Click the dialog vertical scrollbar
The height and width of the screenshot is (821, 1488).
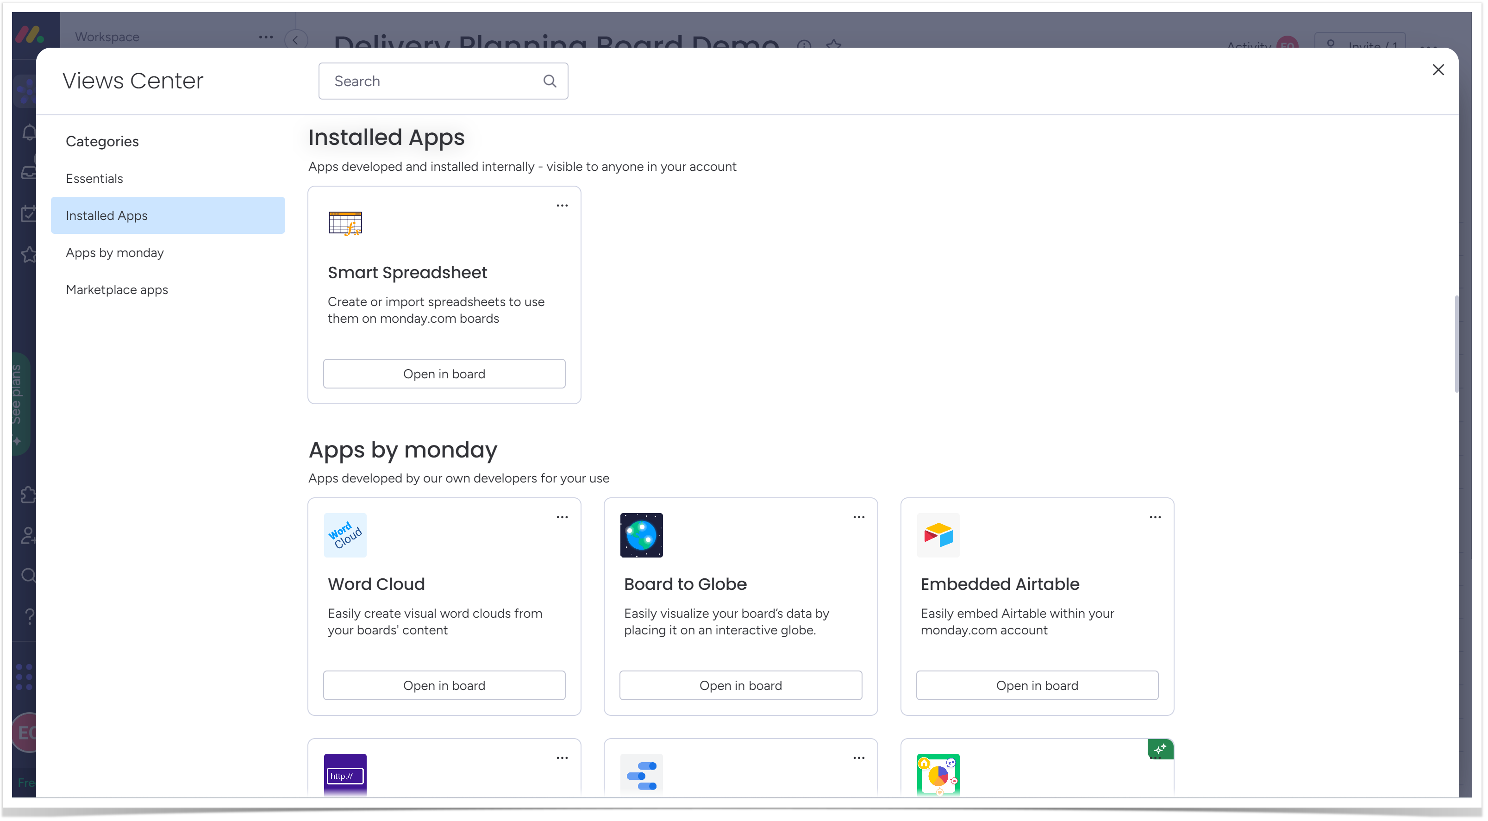1457,344
